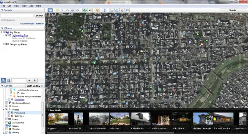Viewport: 248px width, 134px height.
Task: Click the Add Placemark pushpin icon
Action: [x=57, y=10]
